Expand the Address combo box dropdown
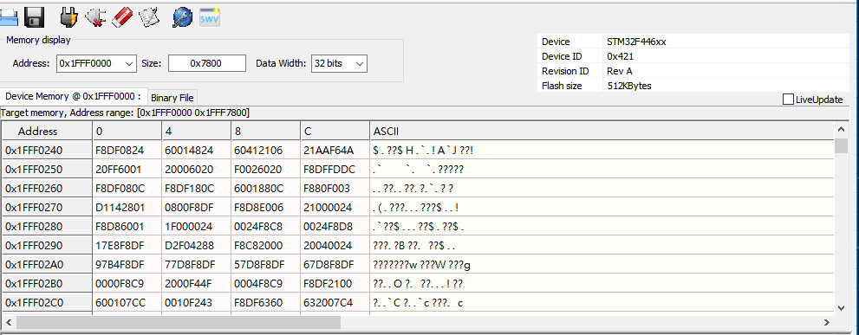This screenshot has height=335, width=859. [x=129, y=63]
